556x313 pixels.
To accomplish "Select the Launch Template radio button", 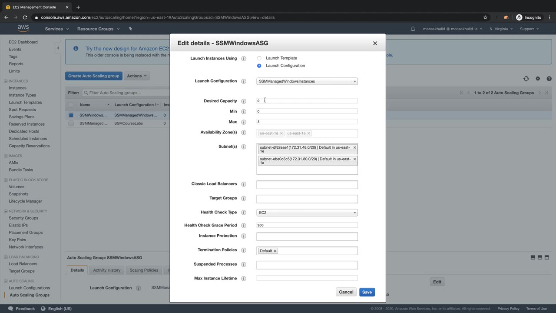I will click(259, 58).
